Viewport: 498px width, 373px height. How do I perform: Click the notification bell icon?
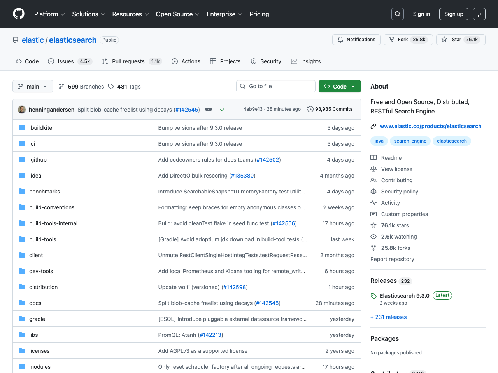click(x=340, y=39)
